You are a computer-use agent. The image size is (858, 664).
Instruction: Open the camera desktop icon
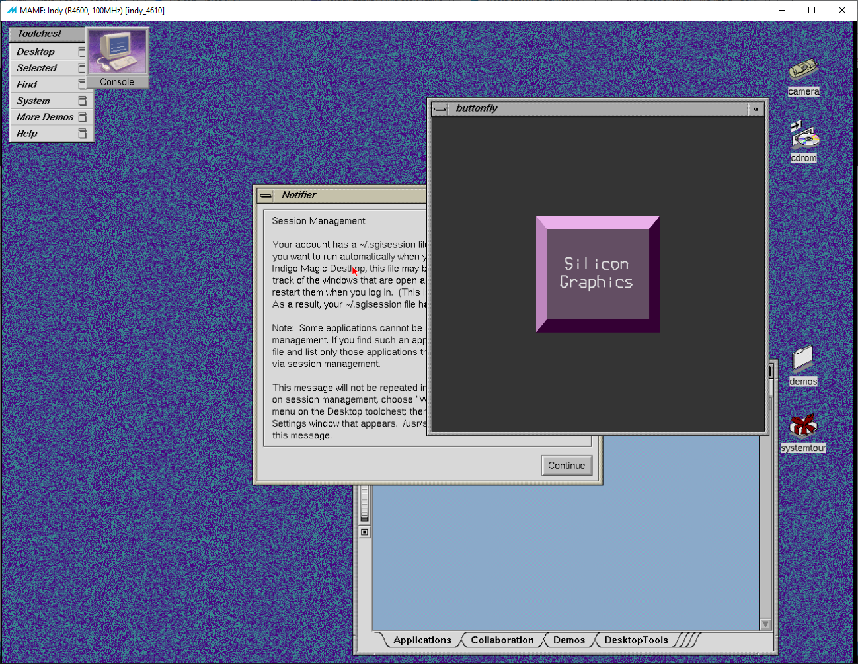click(x=803, y=71)
